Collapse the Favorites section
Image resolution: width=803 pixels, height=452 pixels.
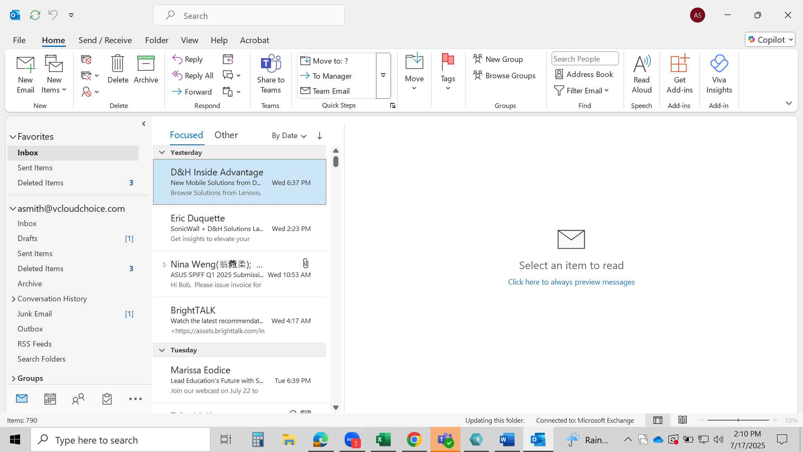pyautogui.click(x=13, y=137)
